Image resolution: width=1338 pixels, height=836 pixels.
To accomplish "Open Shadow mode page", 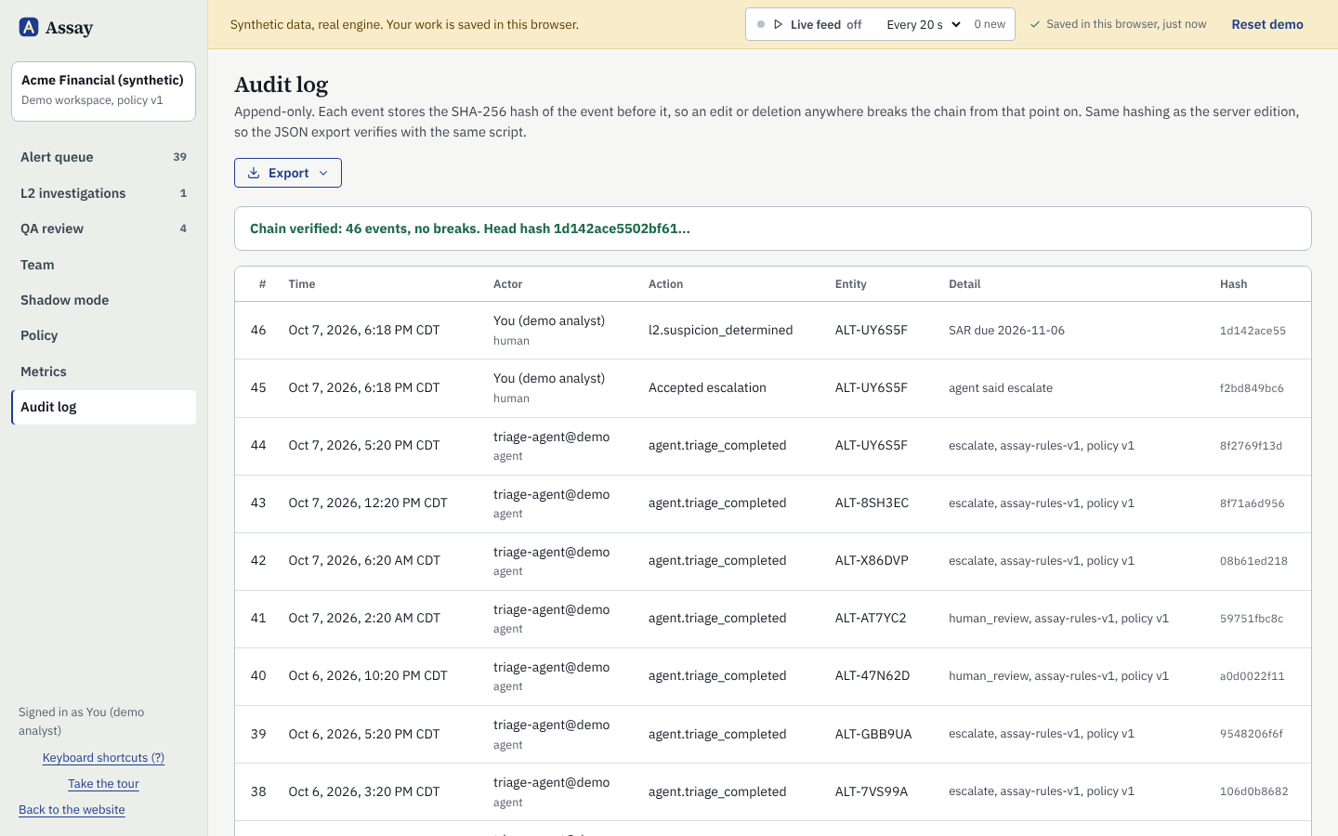I will 103,300.
